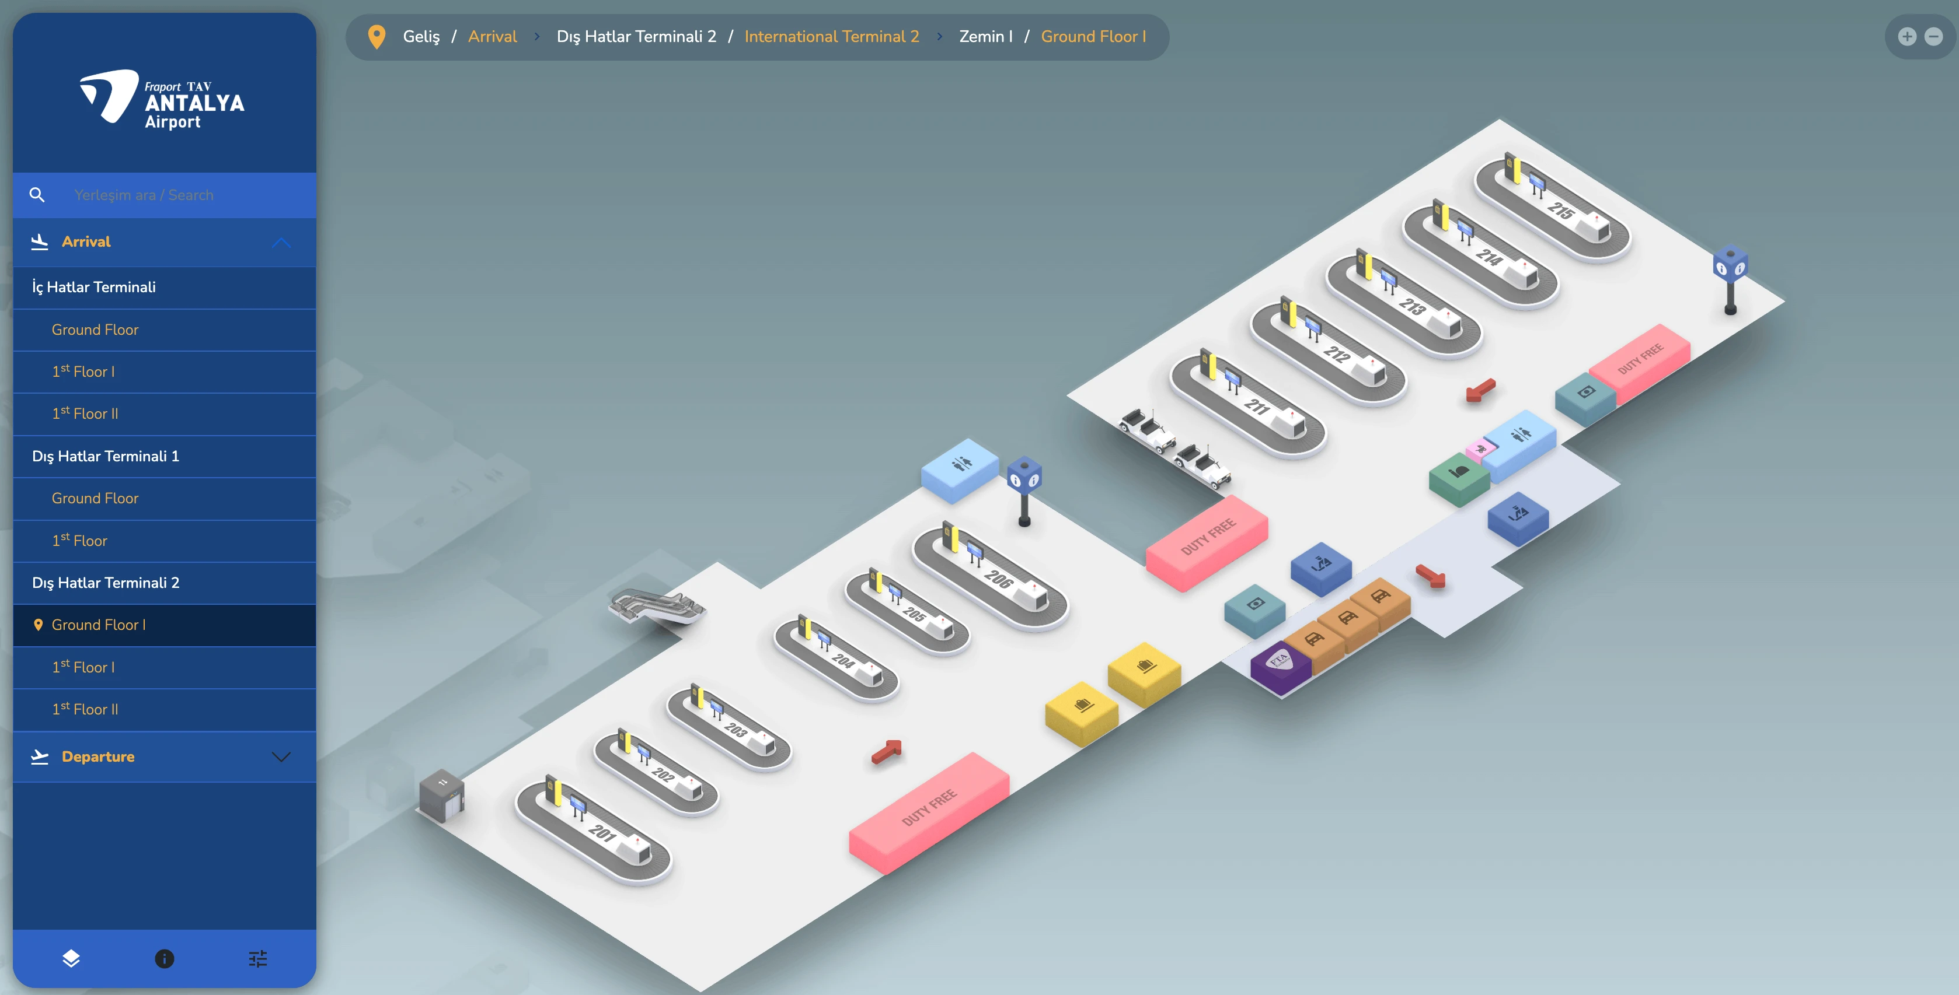This screenshot has height=995, width=1959.
Task: Select the layers icon in the sidebar footer
Action: pyautogui.click(x=71, y=959)
